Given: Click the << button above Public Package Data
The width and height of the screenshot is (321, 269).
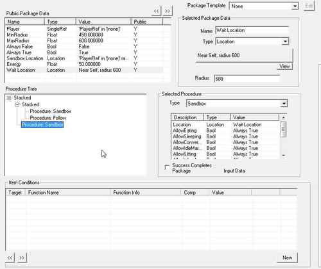Looking at the screenshot, I should coord(156,11).
